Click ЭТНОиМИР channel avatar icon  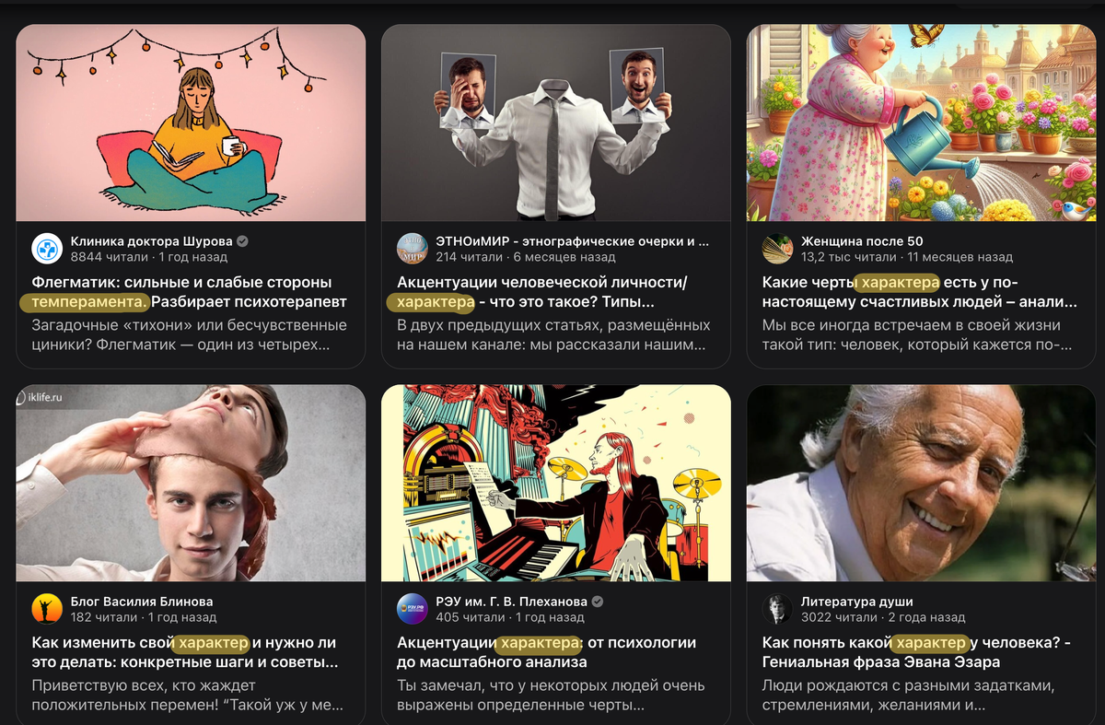(x=413, y=249)
